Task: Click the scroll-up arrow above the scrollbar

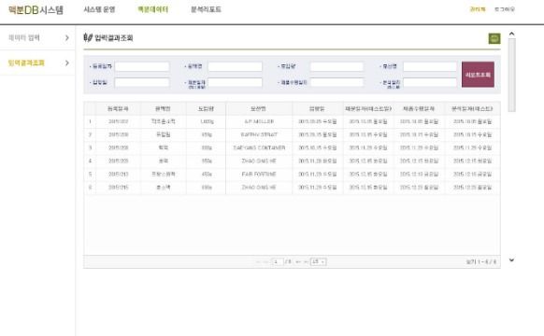Action: [x=511, y=34]
